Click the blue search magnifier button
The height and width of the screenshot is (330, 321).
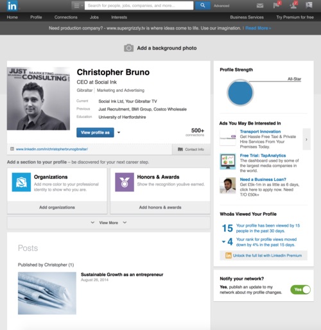point(202,6)
